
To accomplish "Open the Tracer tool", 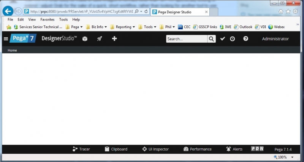I will pos(81,149).
